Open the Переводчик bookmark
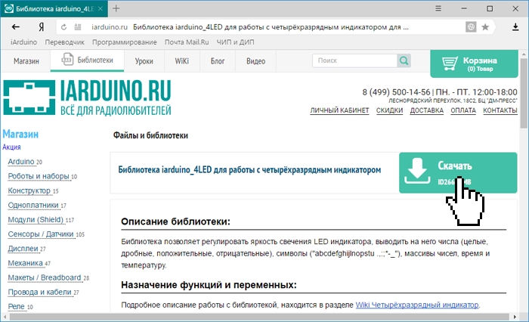The width and height of the screenshot is (529, 322). pyautogui.click(x=65, y=42)
